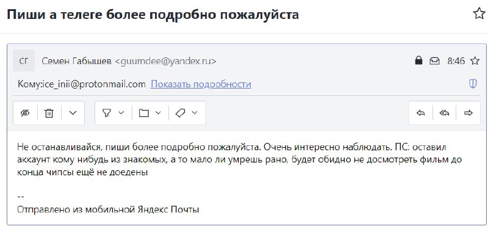
Task: Click the shield tracker protection icon
Action: pyautogui.click(x=473, y=84)
